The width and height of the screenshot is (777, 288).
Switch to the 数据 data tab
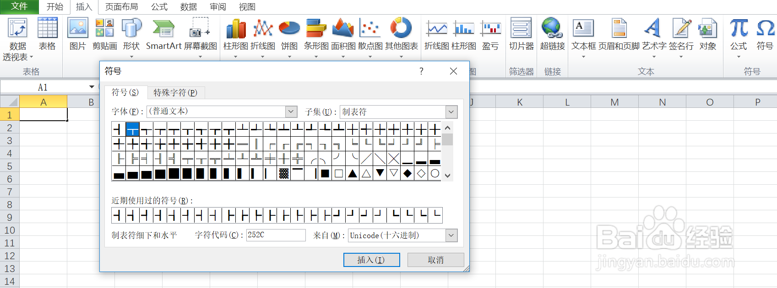pos(189,7)
